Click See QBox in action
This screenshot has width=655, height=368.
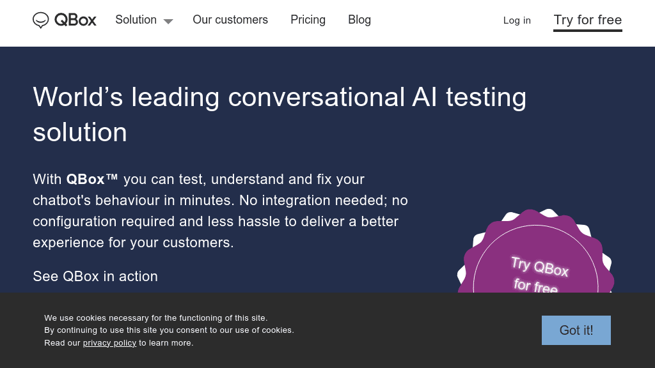pos(95,276)
